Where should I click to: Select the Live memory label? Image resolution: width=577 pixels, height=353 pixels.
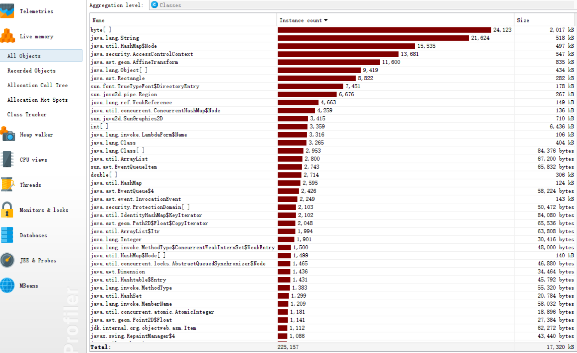(36, 36)
